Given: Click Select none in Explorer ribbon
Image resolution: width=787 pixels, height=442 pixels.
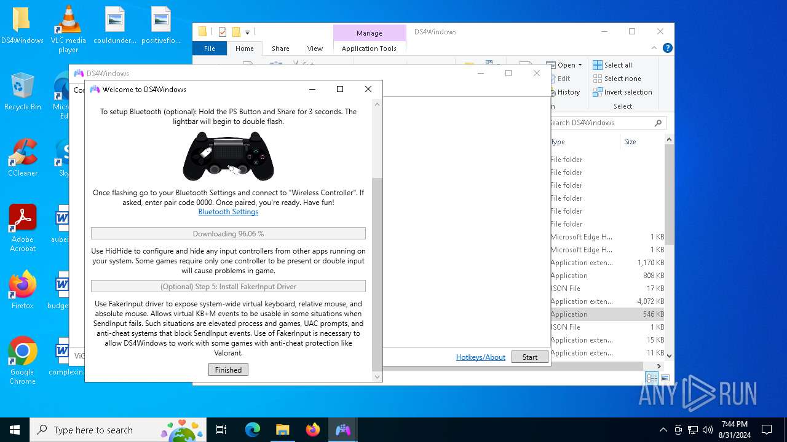Looking at the screenshot, I should [617, 79].
